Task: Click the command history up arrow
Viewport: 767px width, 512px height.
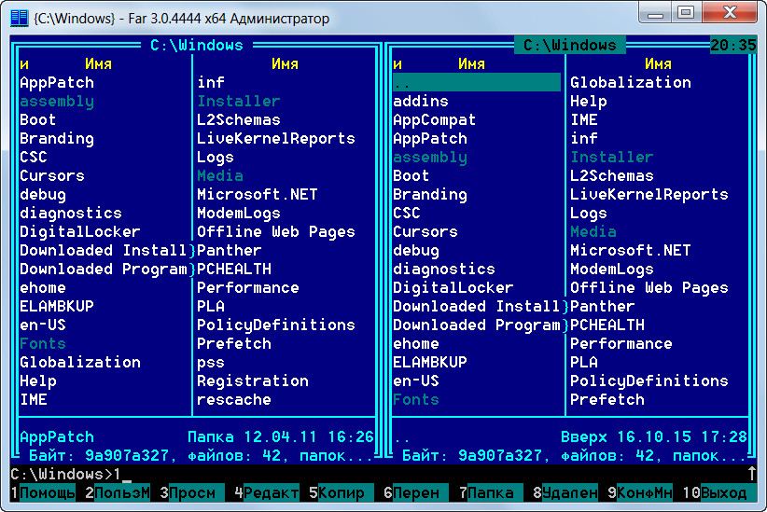Action: click(752, 474)
